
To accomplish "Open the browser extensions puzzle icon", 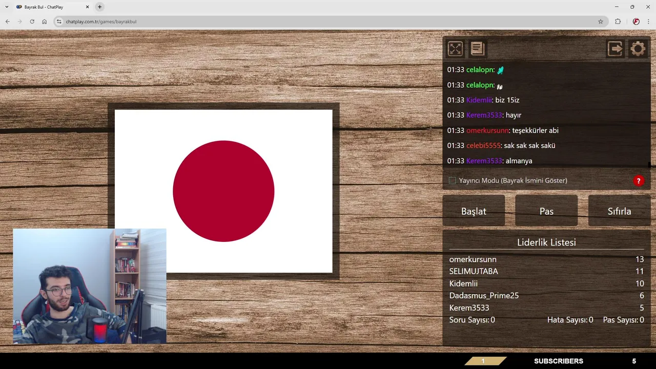I will click(x=618, y=22).
